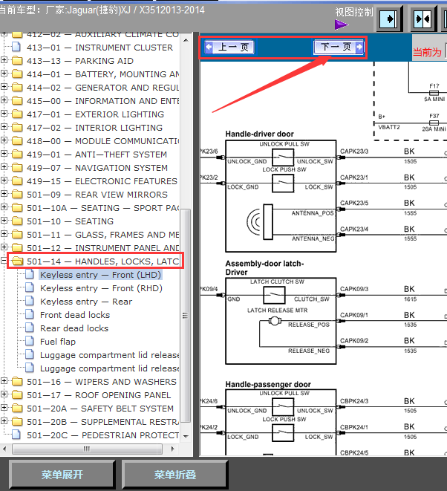The height and width of the screenshot is (491, 447).
Task: Go to next page with 下一页 button
Action: tap(339, 48)
